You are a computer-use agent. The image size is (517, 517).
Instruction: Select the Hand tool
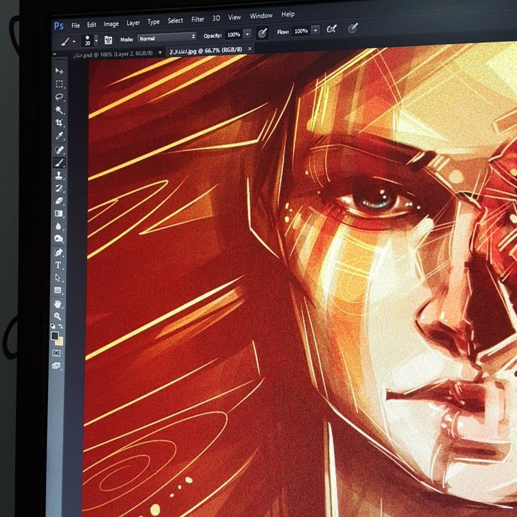point(57,304)
